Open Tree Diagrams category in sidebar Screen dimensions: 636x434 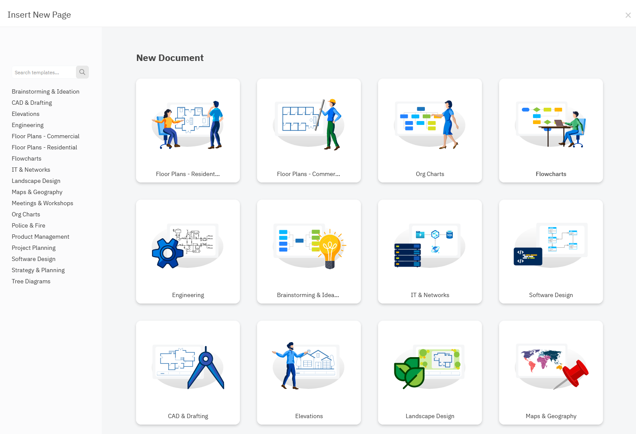(31, 281)
